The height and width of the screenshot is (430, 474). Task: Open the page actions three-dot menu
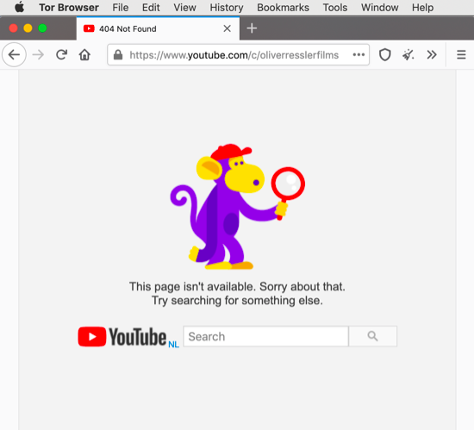click(x=359, y=55)
